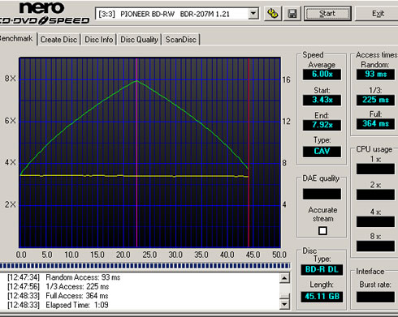Click the red end marker line in graph
This screenshot has height=317, width=398.
pyautogui.click(x=249, y=152)
